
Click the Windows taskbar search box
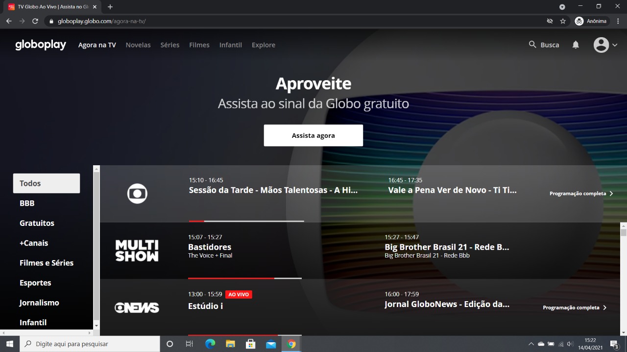coord(89,344)
